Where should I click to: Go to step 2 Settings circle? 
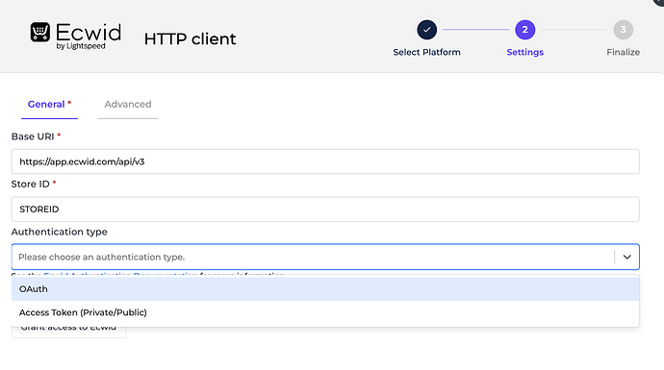[x=525, y=30]
